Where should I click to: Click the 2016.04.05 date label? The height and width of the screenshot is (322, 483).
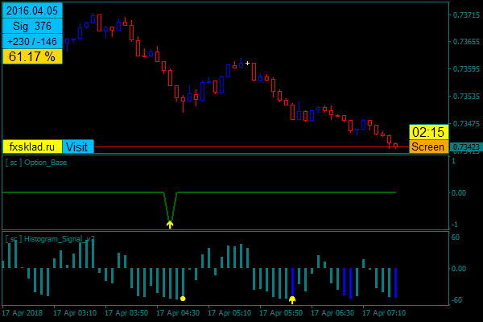[32, 10]
